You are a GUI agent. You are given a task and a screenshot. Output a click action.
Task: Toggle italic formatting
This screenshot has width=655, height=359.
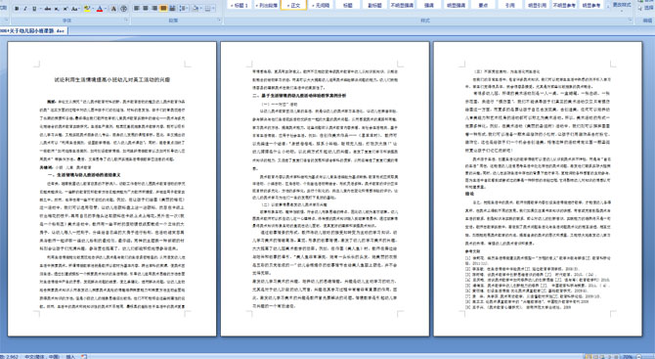tap(25, 9)
